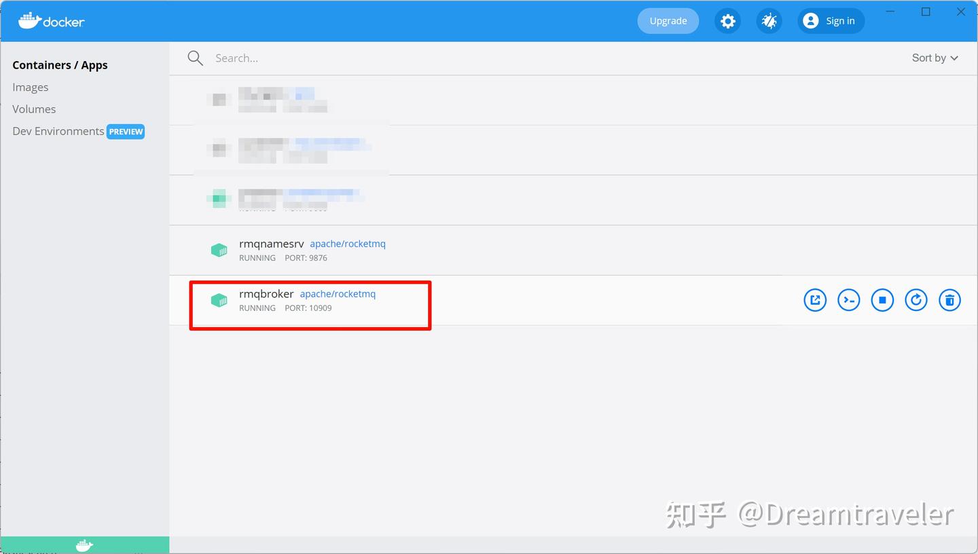Open Dev Environments preview
978x554 pixels.
(x=58, y=131)
